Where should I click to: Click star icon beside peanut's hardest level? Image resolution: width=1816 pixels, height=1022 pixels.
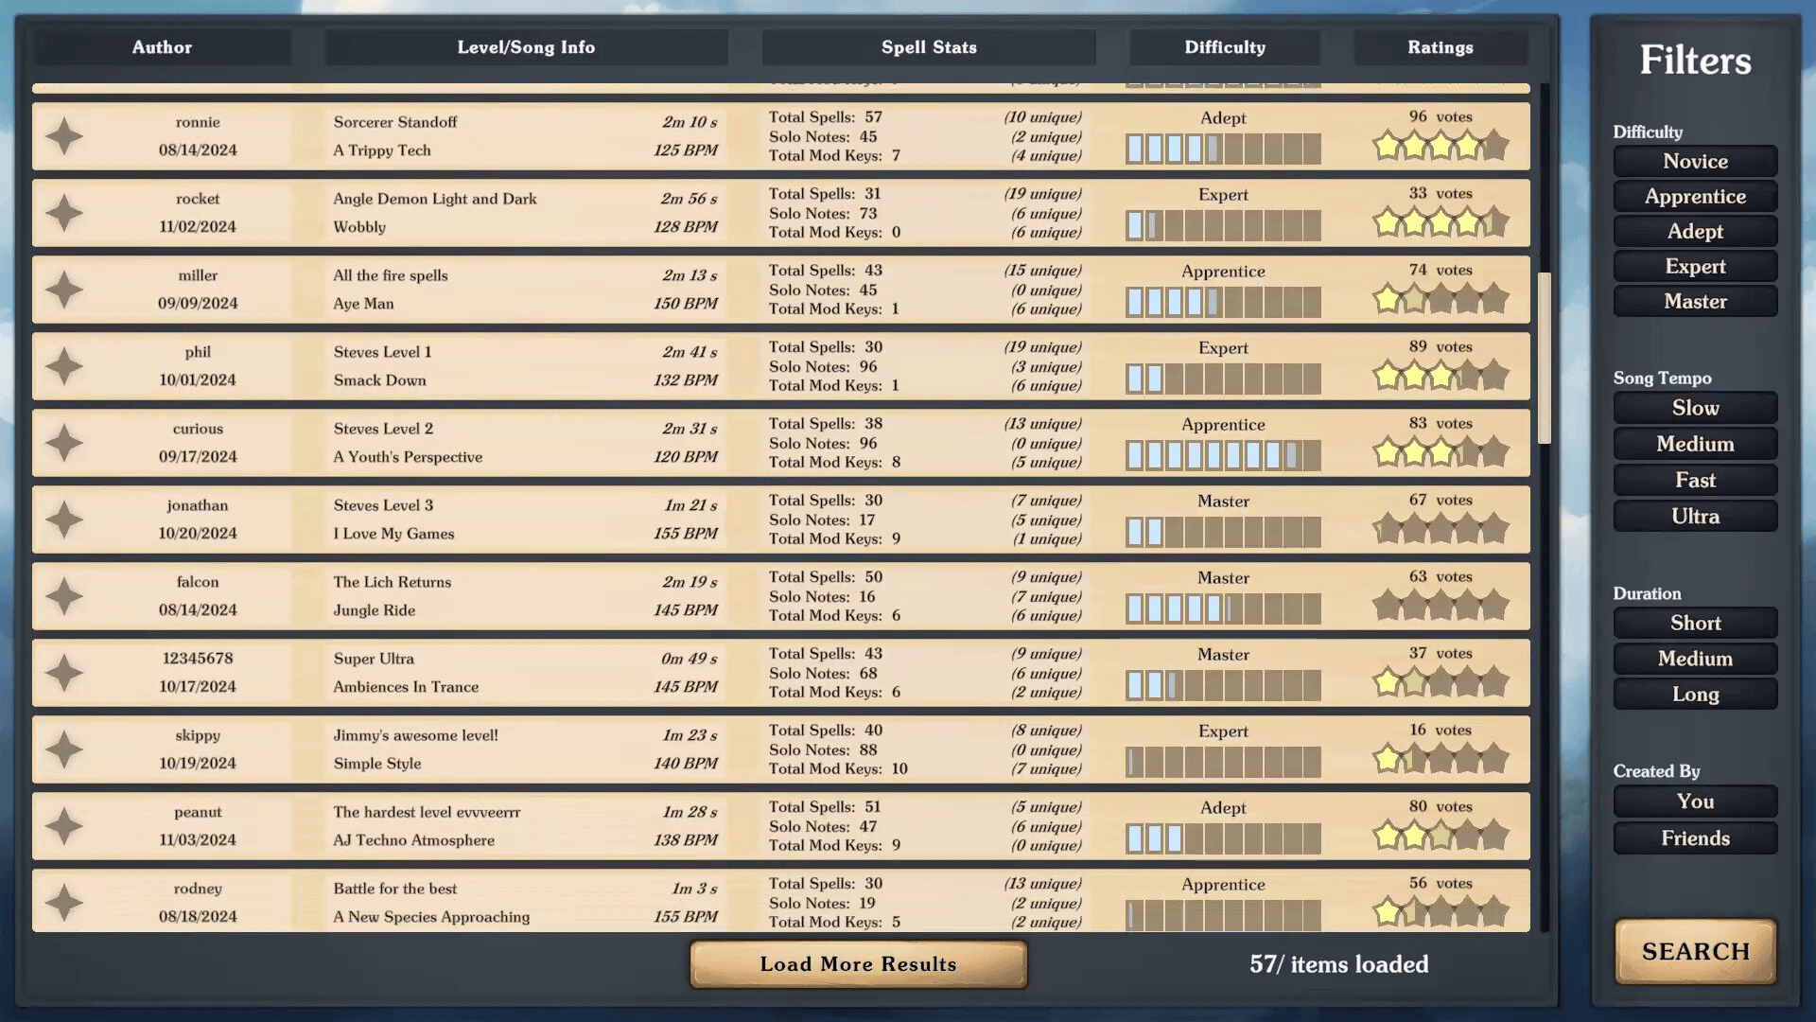point(64,826)
